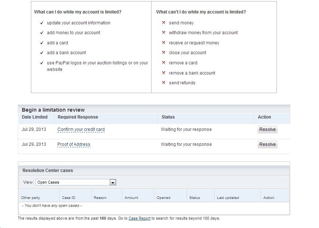Viewport: 319px width, 228px height.
Task: Click the Opened column header
Action: 163,198
